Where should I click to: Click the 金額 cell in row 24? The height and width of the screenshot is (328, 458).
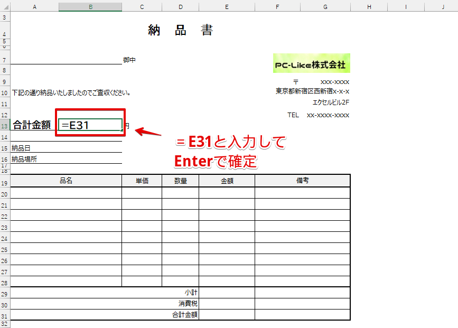coord(227,237)
